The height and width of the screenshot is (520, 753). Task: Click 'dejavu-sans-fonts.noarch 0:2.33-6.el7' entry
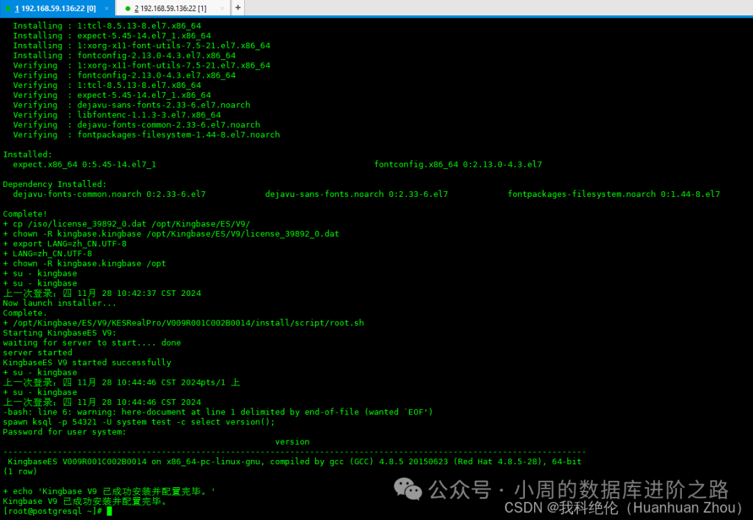coord(357,194)
